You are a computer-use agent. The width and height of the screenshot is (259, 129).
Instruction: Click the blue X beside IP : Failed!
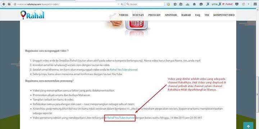point(220,4)
